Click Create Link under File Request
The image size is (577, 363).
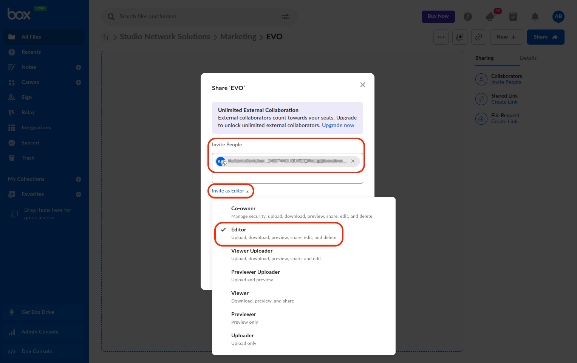pyautogui.click(x=504, y=122)
